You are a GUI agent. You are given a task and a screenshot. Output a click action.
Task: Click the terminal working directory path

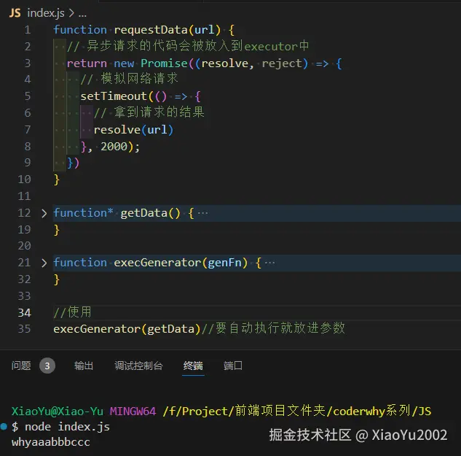pyautogui.click(x=297, y=411)
